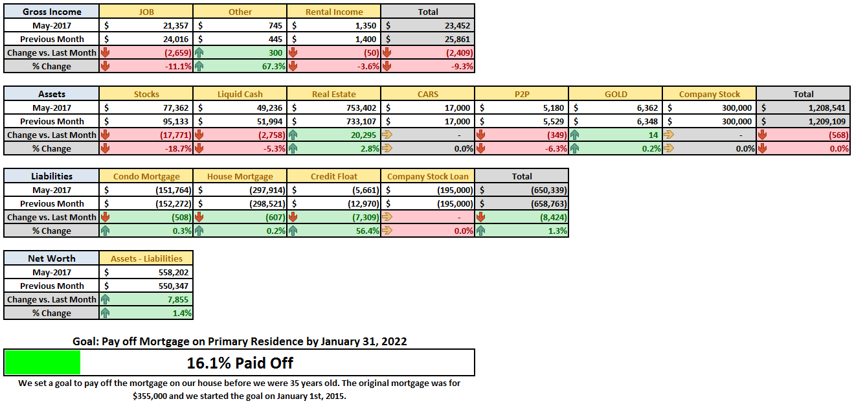Select the JOB column header
The width and height of the screenshot is (854, 410).
(x=146, y=12)
